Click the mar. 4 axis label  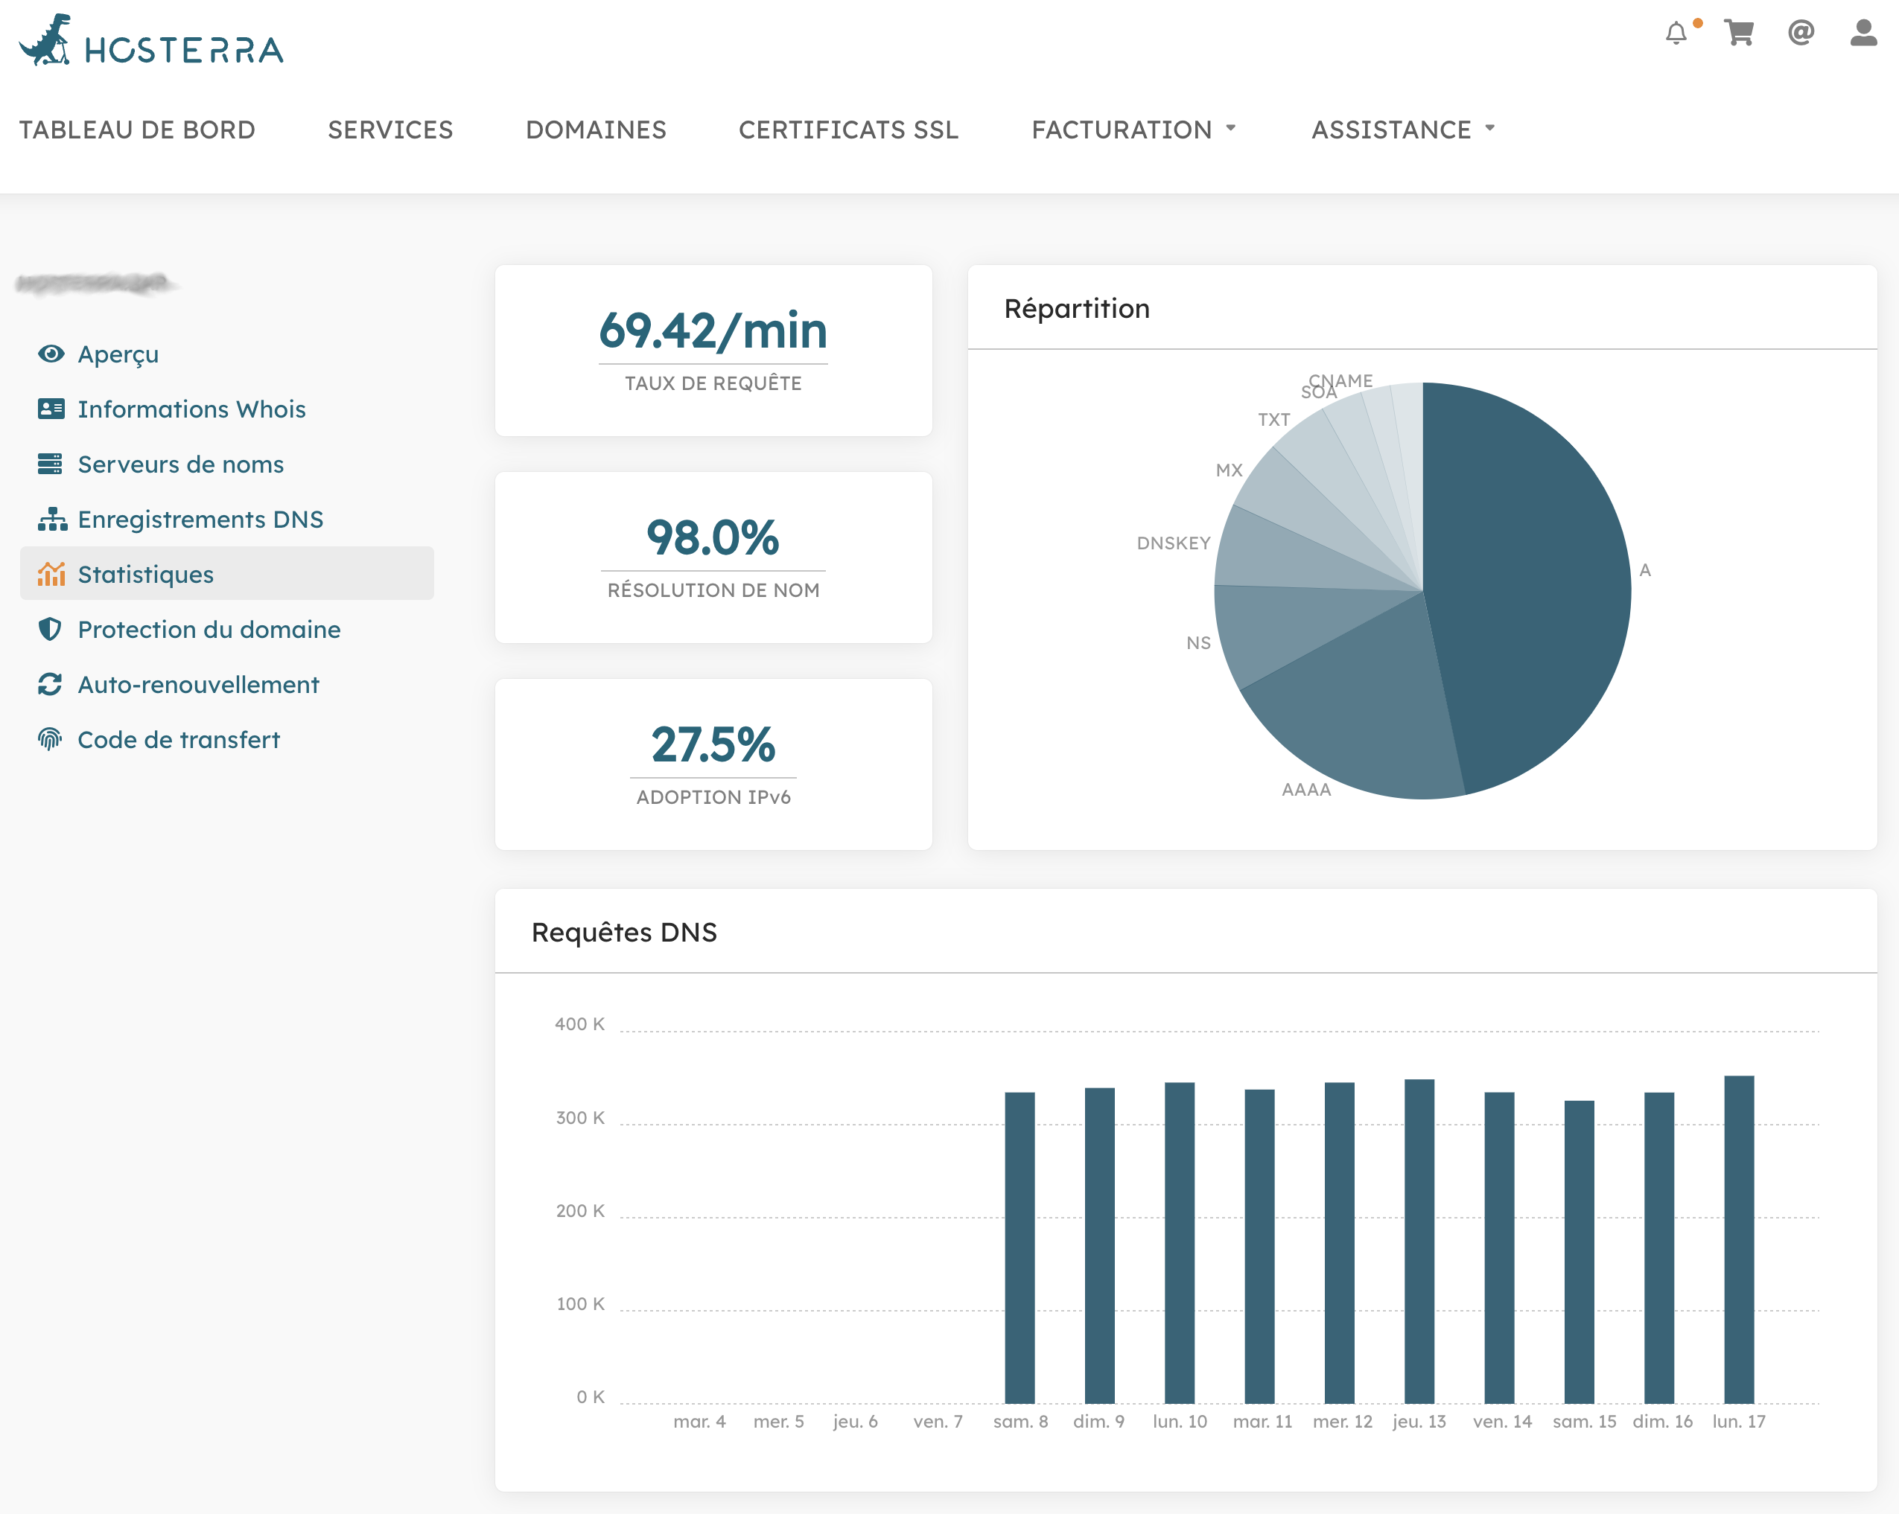point(699,1422)
